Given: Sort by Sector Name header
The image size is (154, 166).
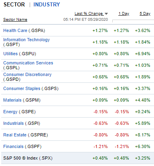Looking at the screenshot, I should (15, 20).
